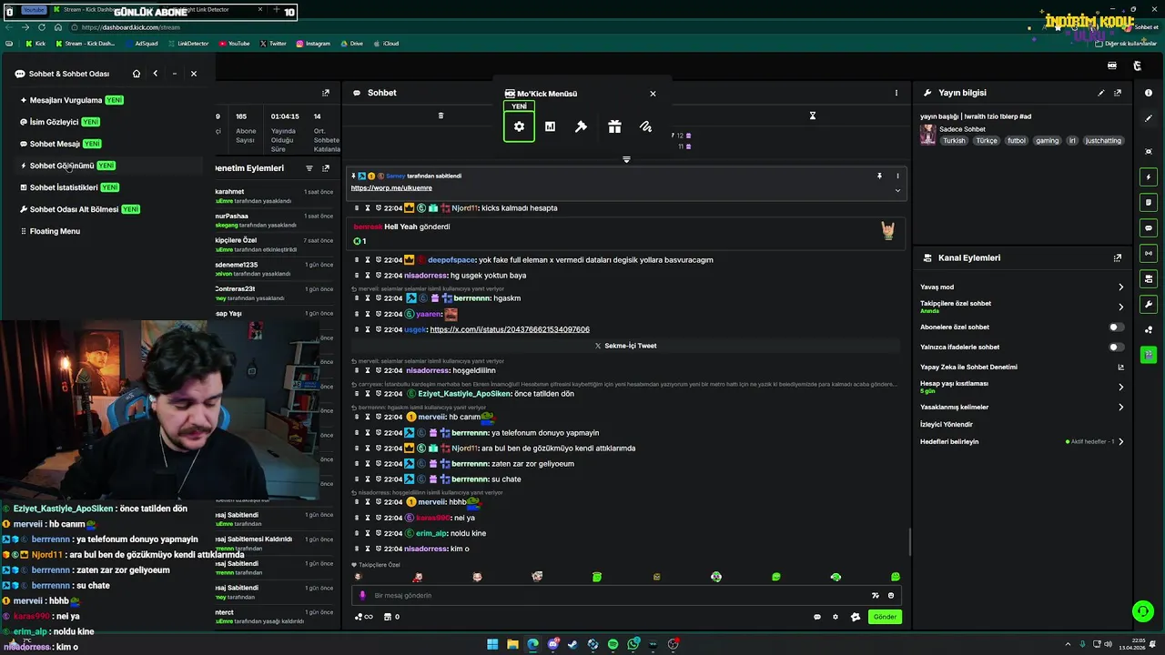
Task: Click the info icon in right sidebar
Action: pyautogui.click(x=1149, y=93)
